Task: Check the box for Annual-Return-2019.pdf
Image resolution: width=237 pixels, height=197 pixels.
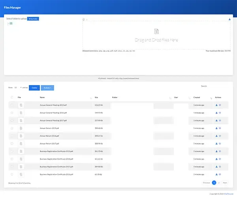Action: coord(12,128)
